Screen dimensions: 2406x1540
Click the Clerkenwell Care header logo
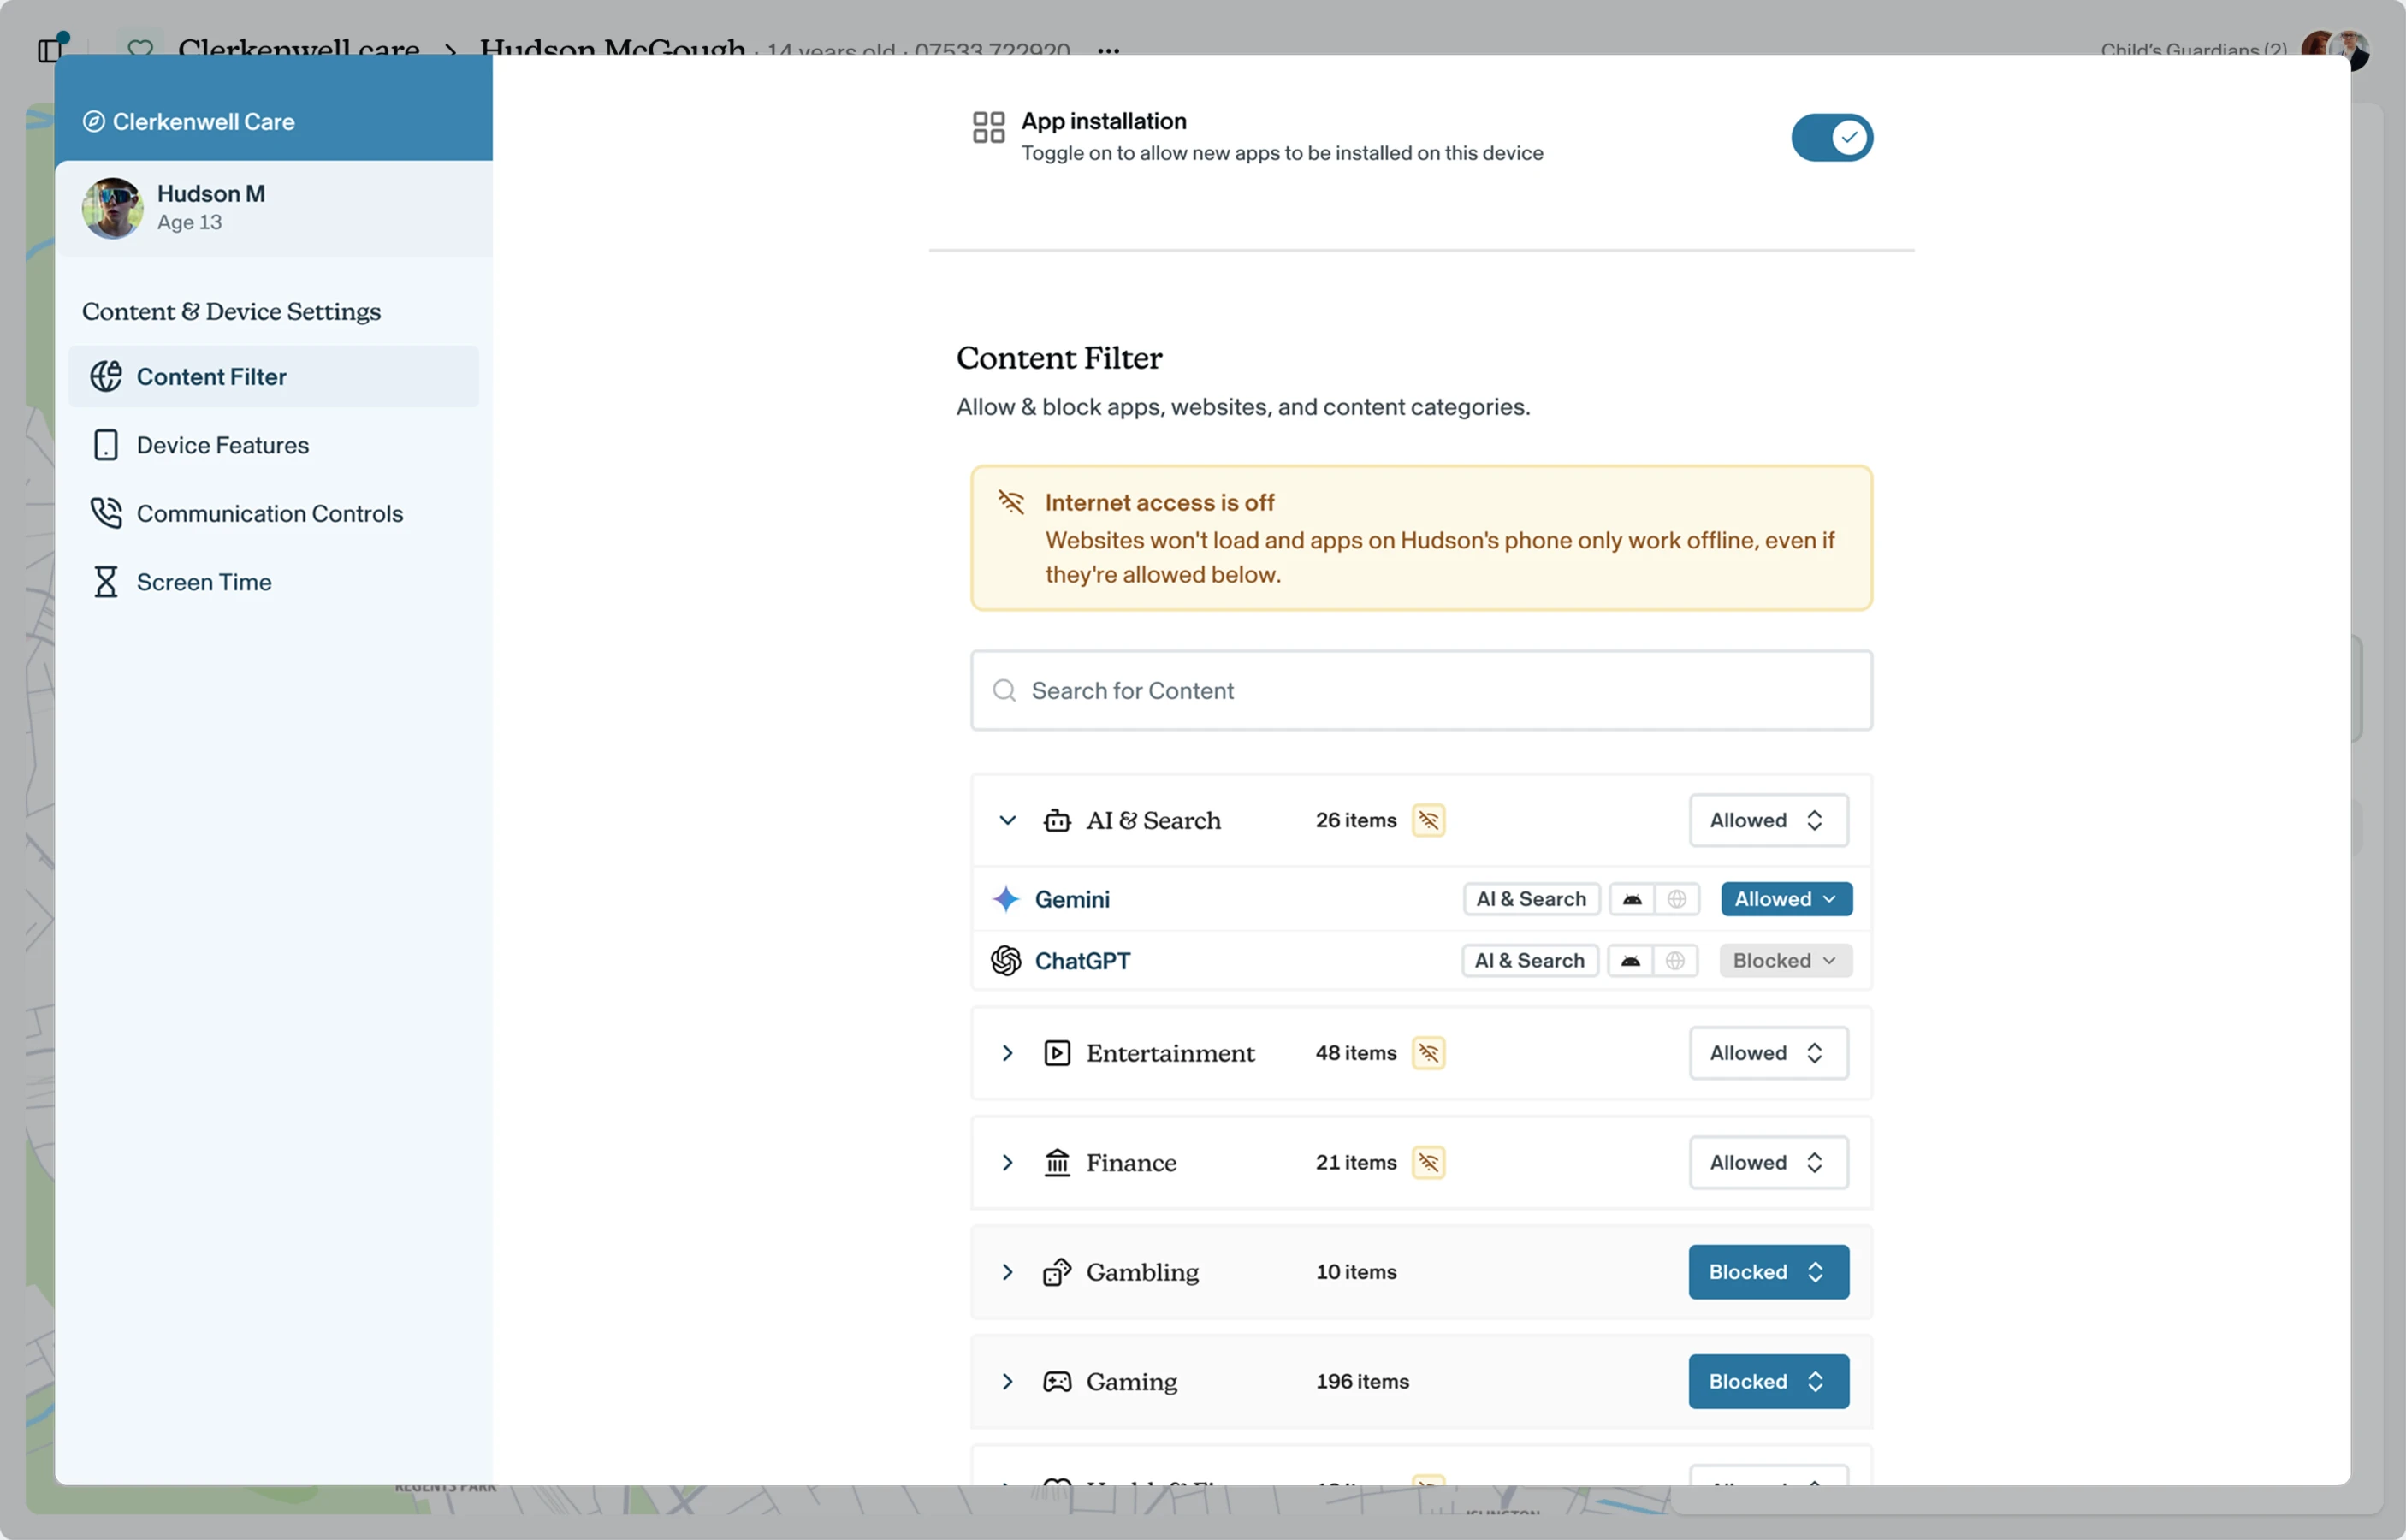[93, 121]
